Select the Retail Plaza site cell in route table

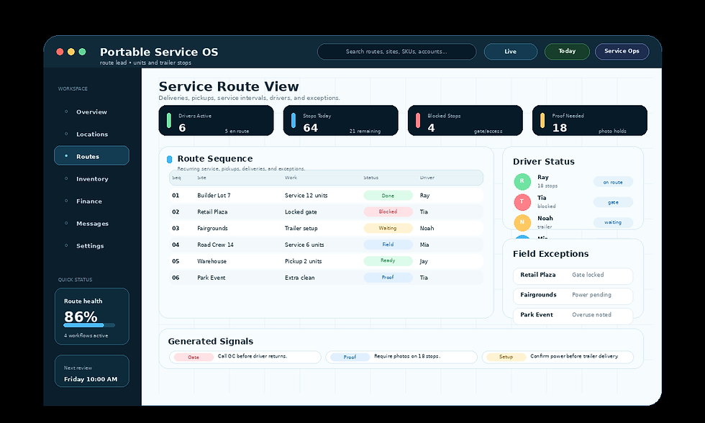(x=212, y=211)
